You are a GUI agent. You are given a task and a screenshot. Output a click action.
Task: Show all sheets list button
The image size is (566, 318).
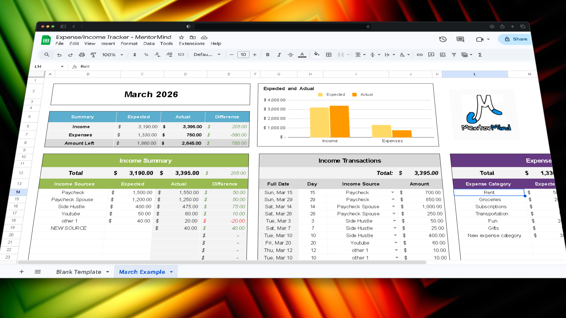[38, 272]
